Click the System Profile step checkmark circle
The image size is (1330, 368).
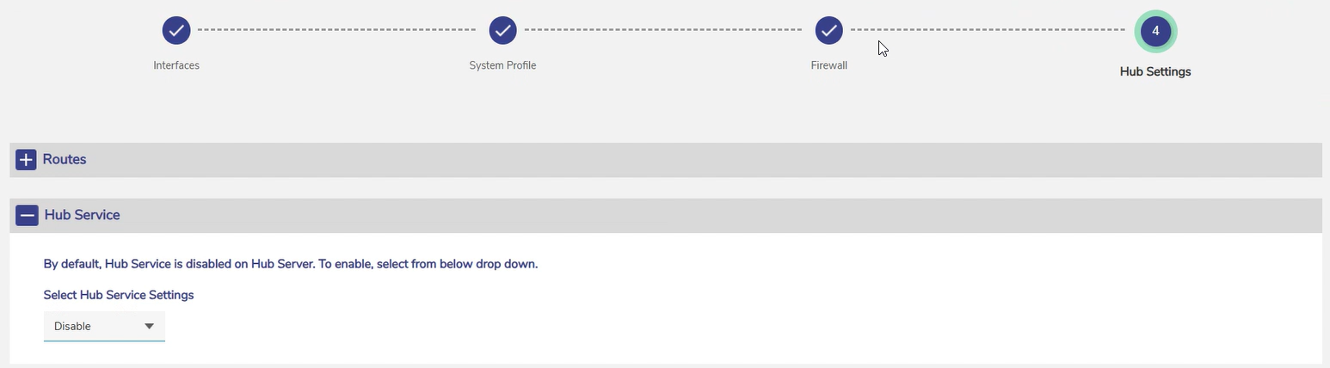[x=502, y=30]
